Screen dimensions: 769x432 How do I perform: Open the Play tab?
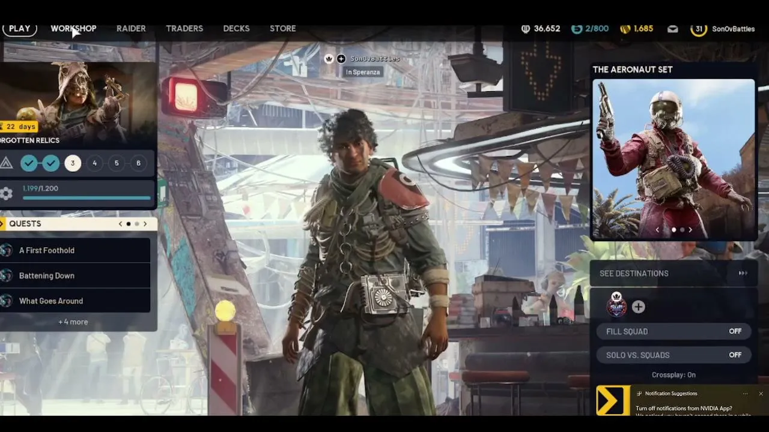coord(20,28)
